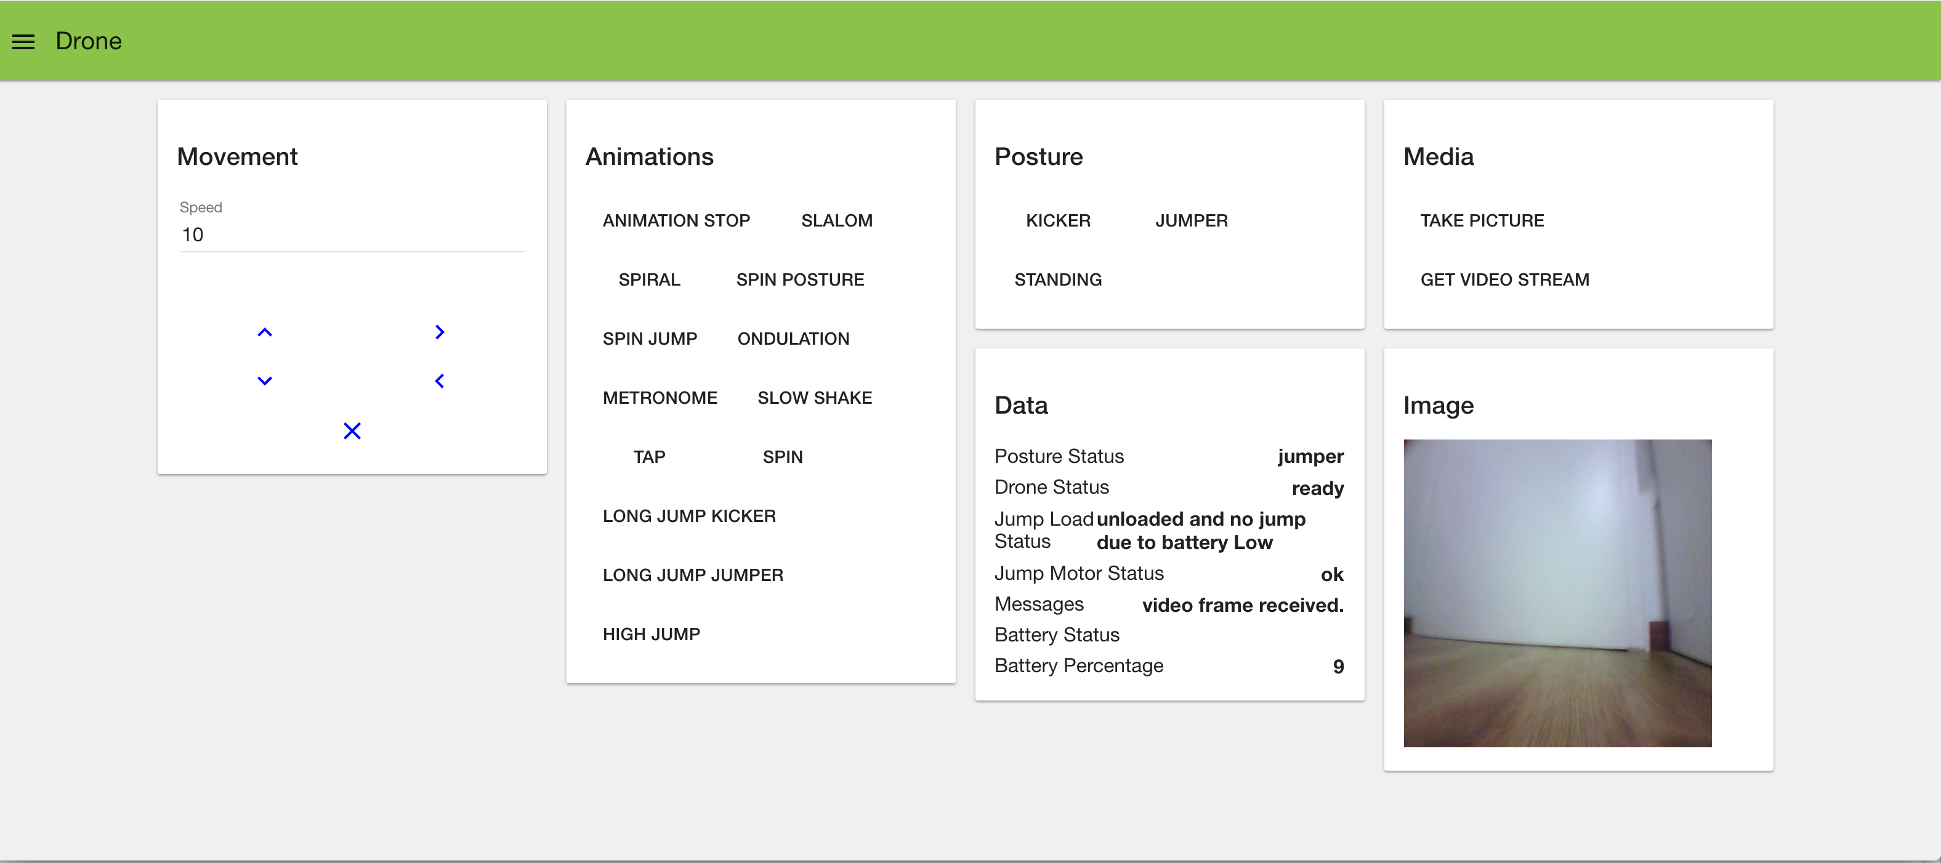Click Get Video Stream button
Image resolution: width=1941 pixels, height=863 pixels.
tap(1504, 279)
